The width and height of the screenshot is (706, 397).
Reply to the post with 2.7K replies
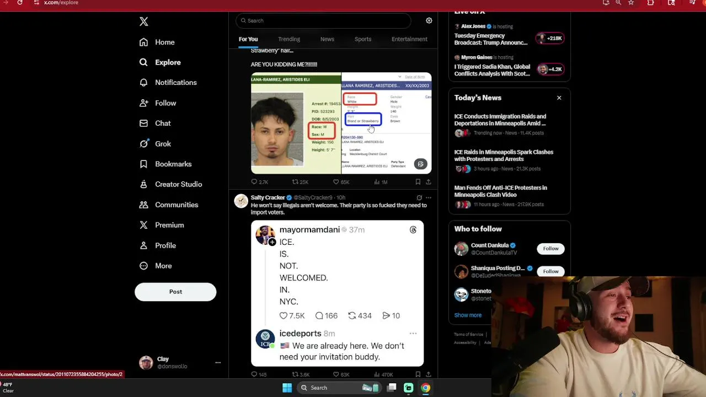[x=260, y=182]
